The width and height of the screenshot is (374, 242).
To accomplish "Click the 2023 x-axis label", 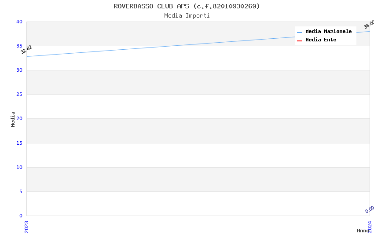I will (x=26, y=227).
